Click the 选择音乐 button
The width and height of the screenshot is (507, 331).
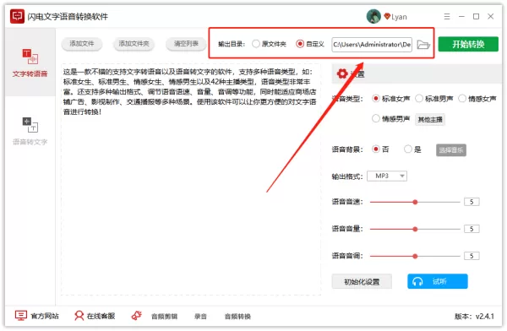[451, 150]
